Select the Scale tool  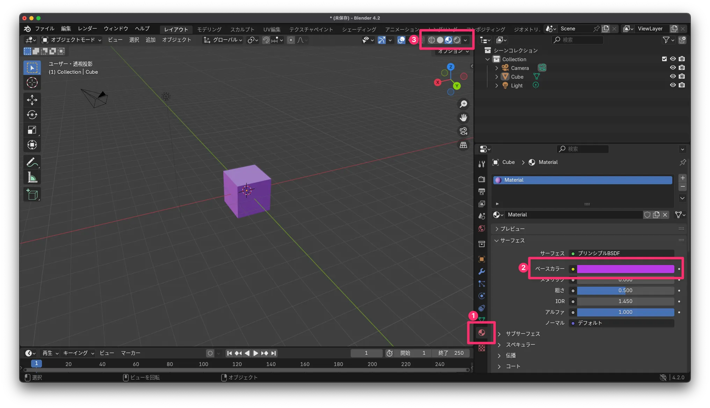click(32, 130)
